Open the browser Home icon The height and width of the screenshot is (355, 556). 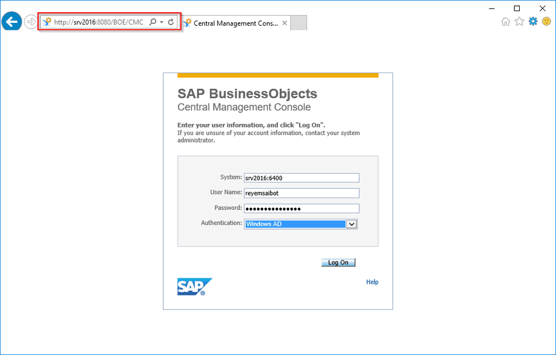pos(506,22)
